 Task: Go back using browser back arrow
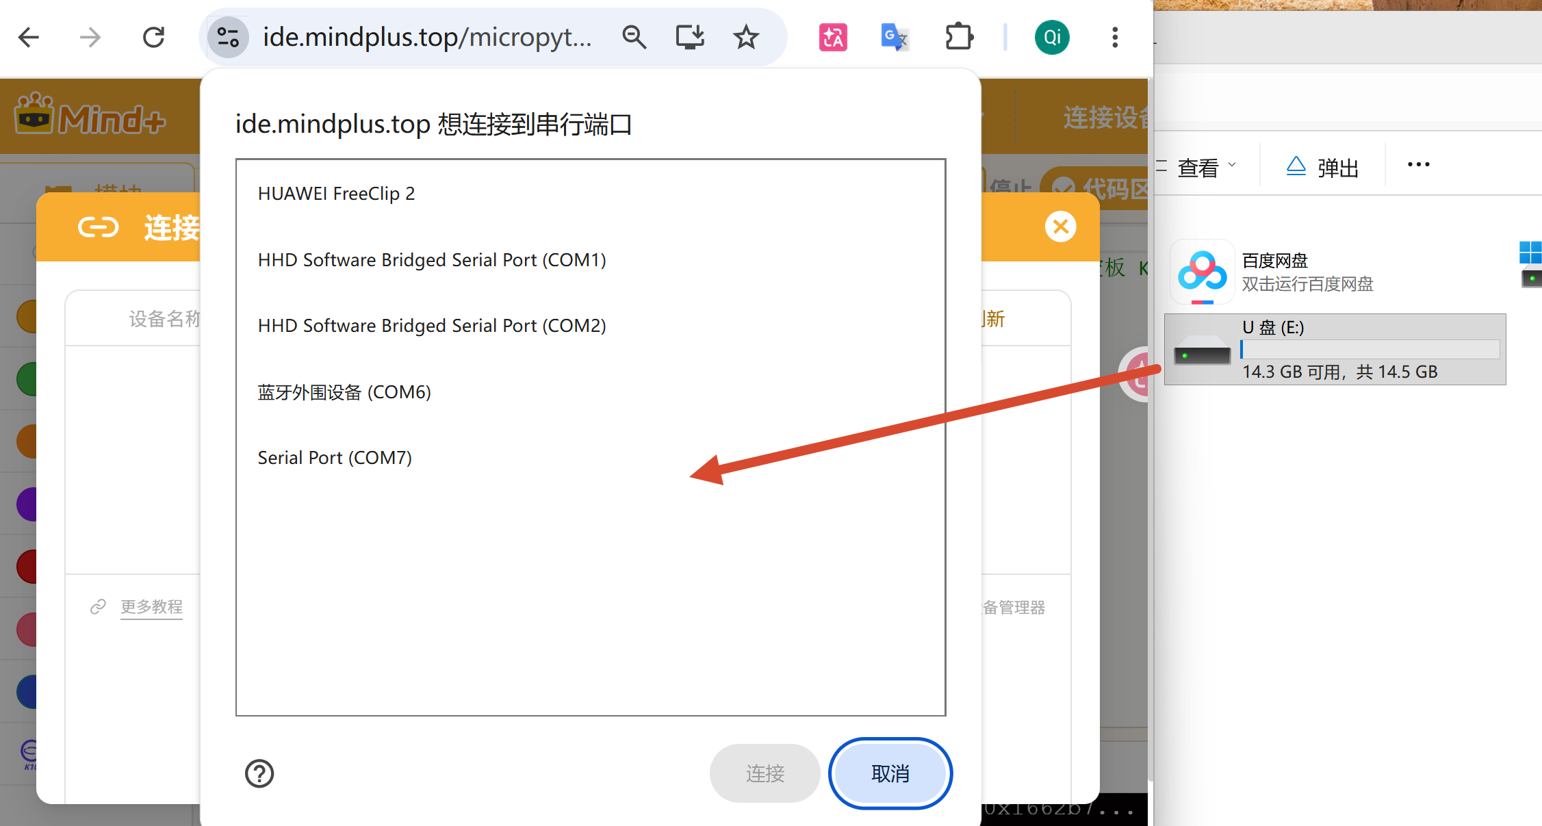click(x=29, y=37)
